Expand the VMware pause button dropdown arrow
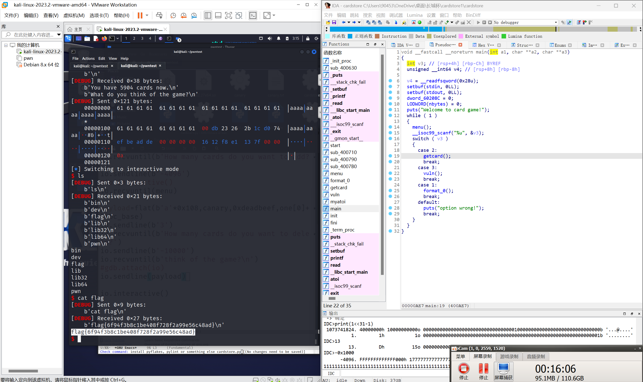This screenshot has height=382, width=643. click(147, 15)
